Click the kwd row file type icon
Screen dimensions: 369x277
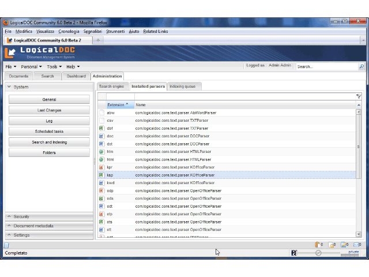coord(101,183)
